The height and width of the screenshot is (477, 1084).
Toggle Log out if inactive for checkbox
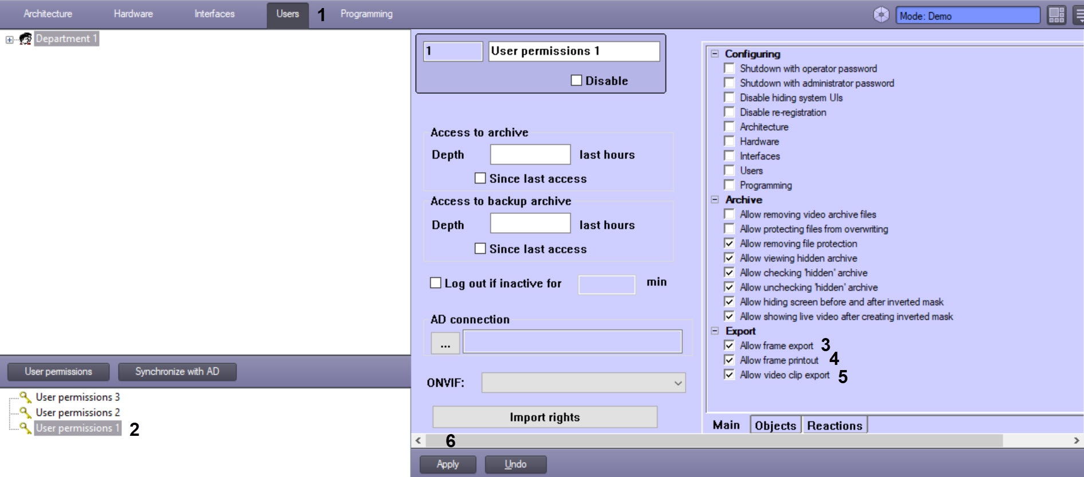point(436,283)
